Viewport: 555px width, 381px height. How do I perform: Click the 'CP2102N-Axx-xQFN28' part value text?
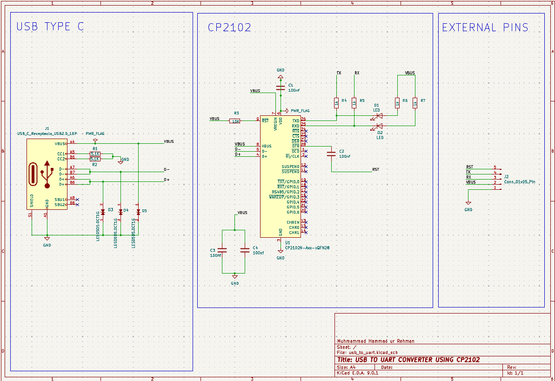click(307, 248)
